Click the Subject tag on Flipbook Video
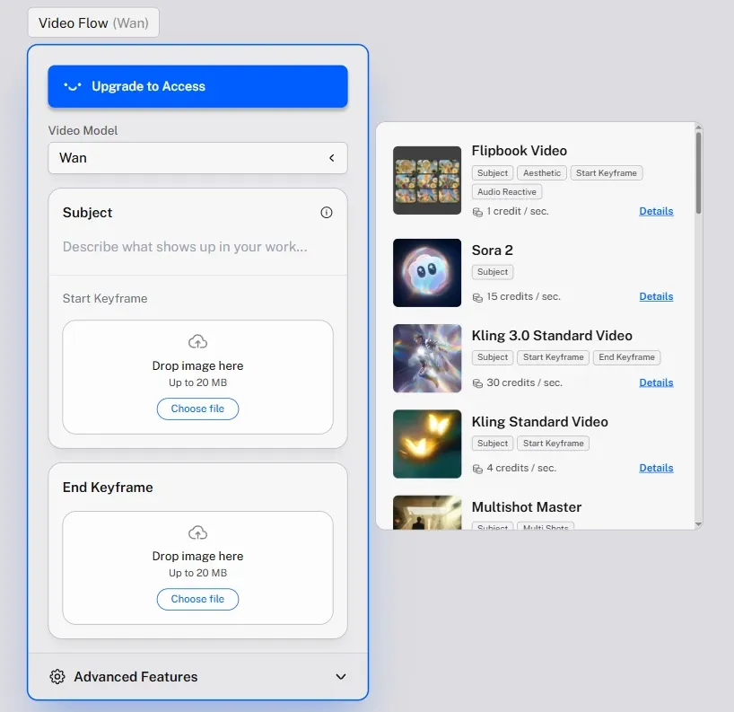The height and width of the screenshot is (712, 734). tap(493, 173)
